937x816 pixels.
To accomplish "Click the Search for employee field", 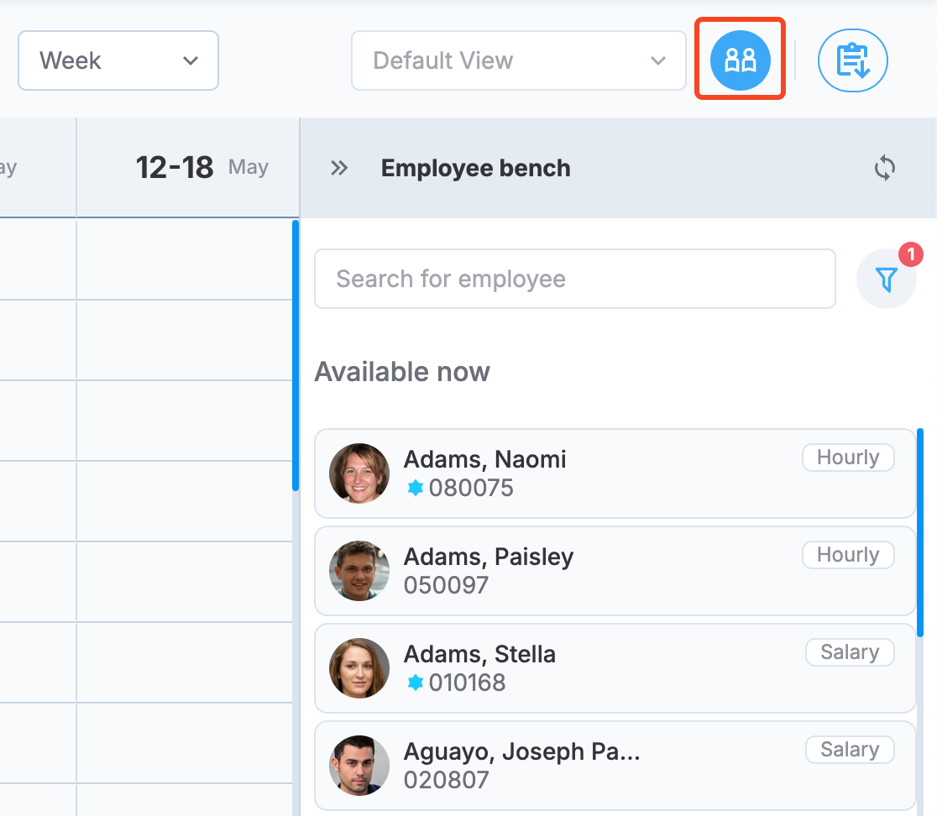I will click(x=575, y=279).
